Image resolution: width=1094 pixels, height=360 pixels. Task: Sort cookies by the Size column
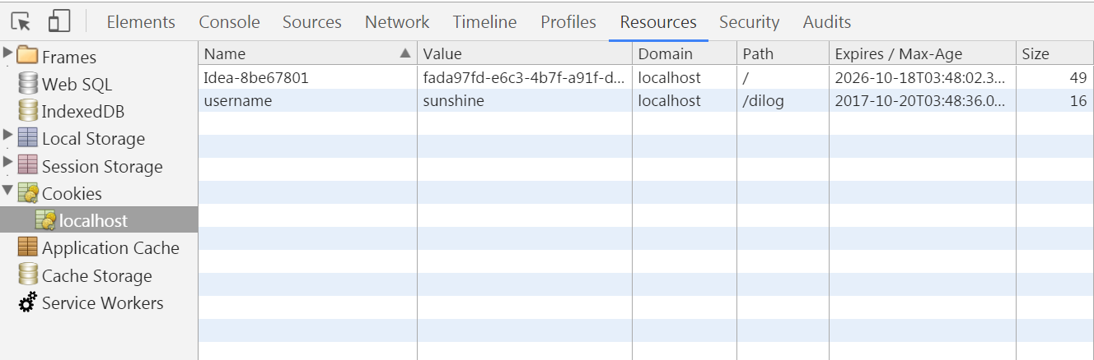[x=1054, y=54]
